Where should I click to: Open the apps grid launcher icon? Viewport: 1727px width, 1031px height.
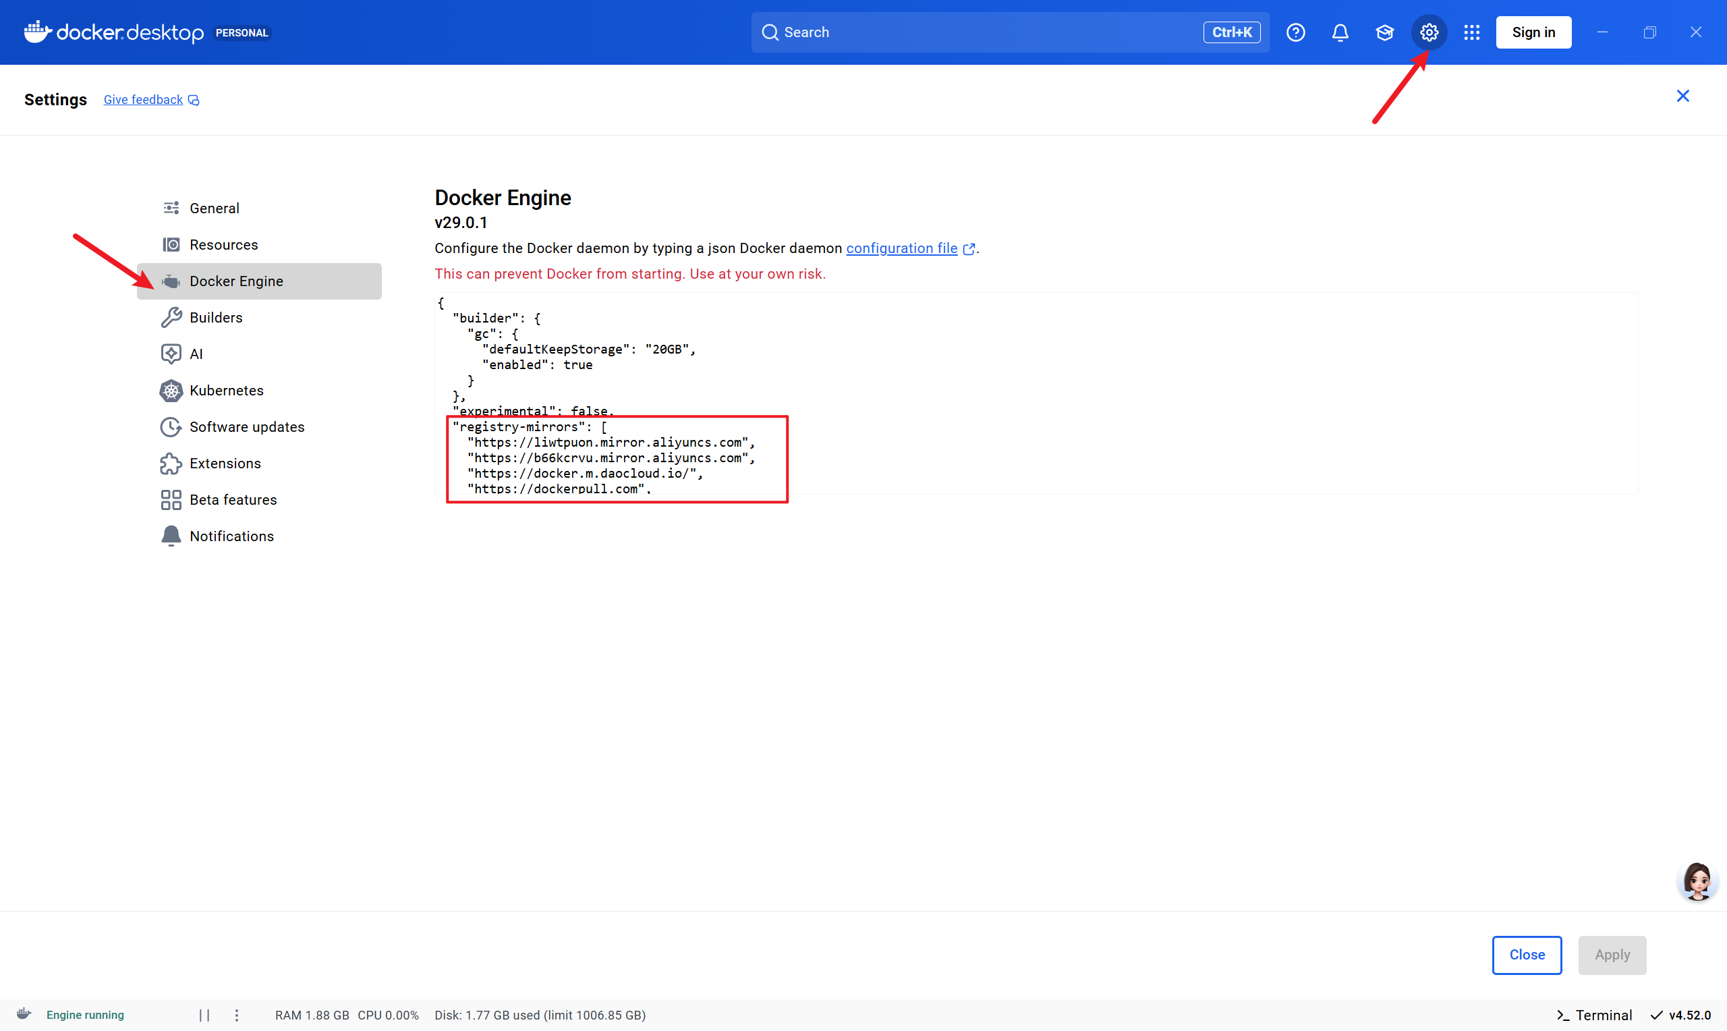click(x=1472, y=32)
